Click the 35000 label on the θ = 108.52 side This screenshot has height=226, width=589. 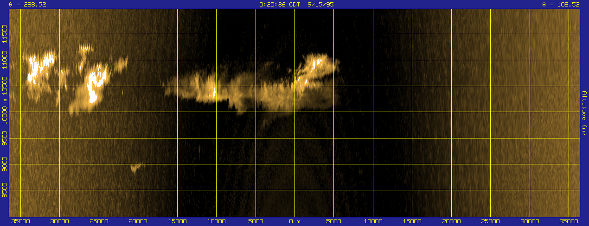(x=569, y=221)
